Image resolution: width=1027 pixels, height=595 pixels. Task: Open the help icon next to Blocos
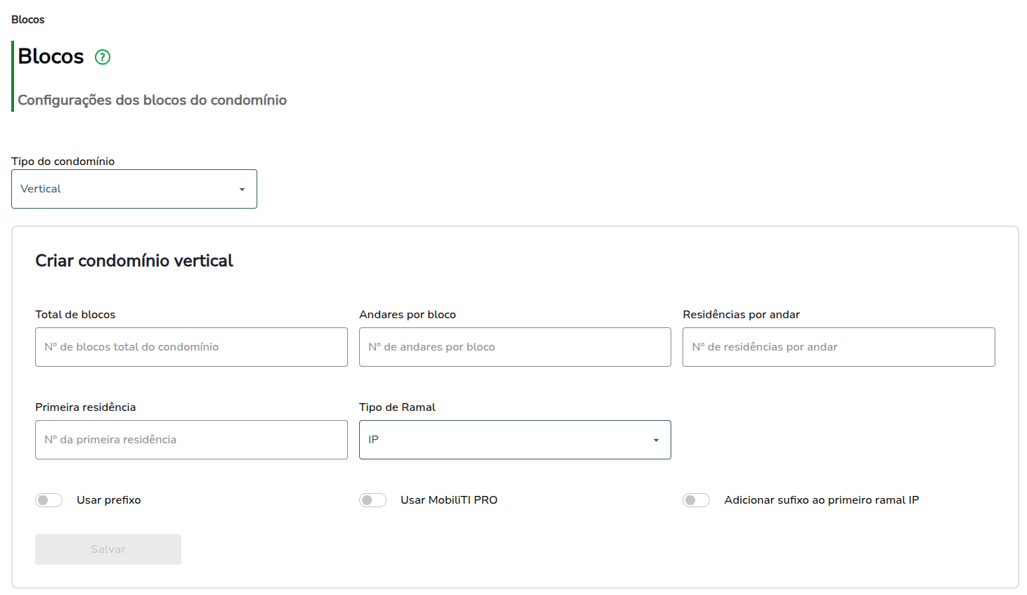pyautogui.click(x=103, y=57)
